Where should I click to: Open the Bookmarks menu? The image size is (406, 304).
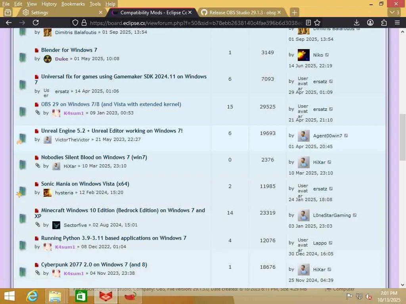(x=73, y=4)
